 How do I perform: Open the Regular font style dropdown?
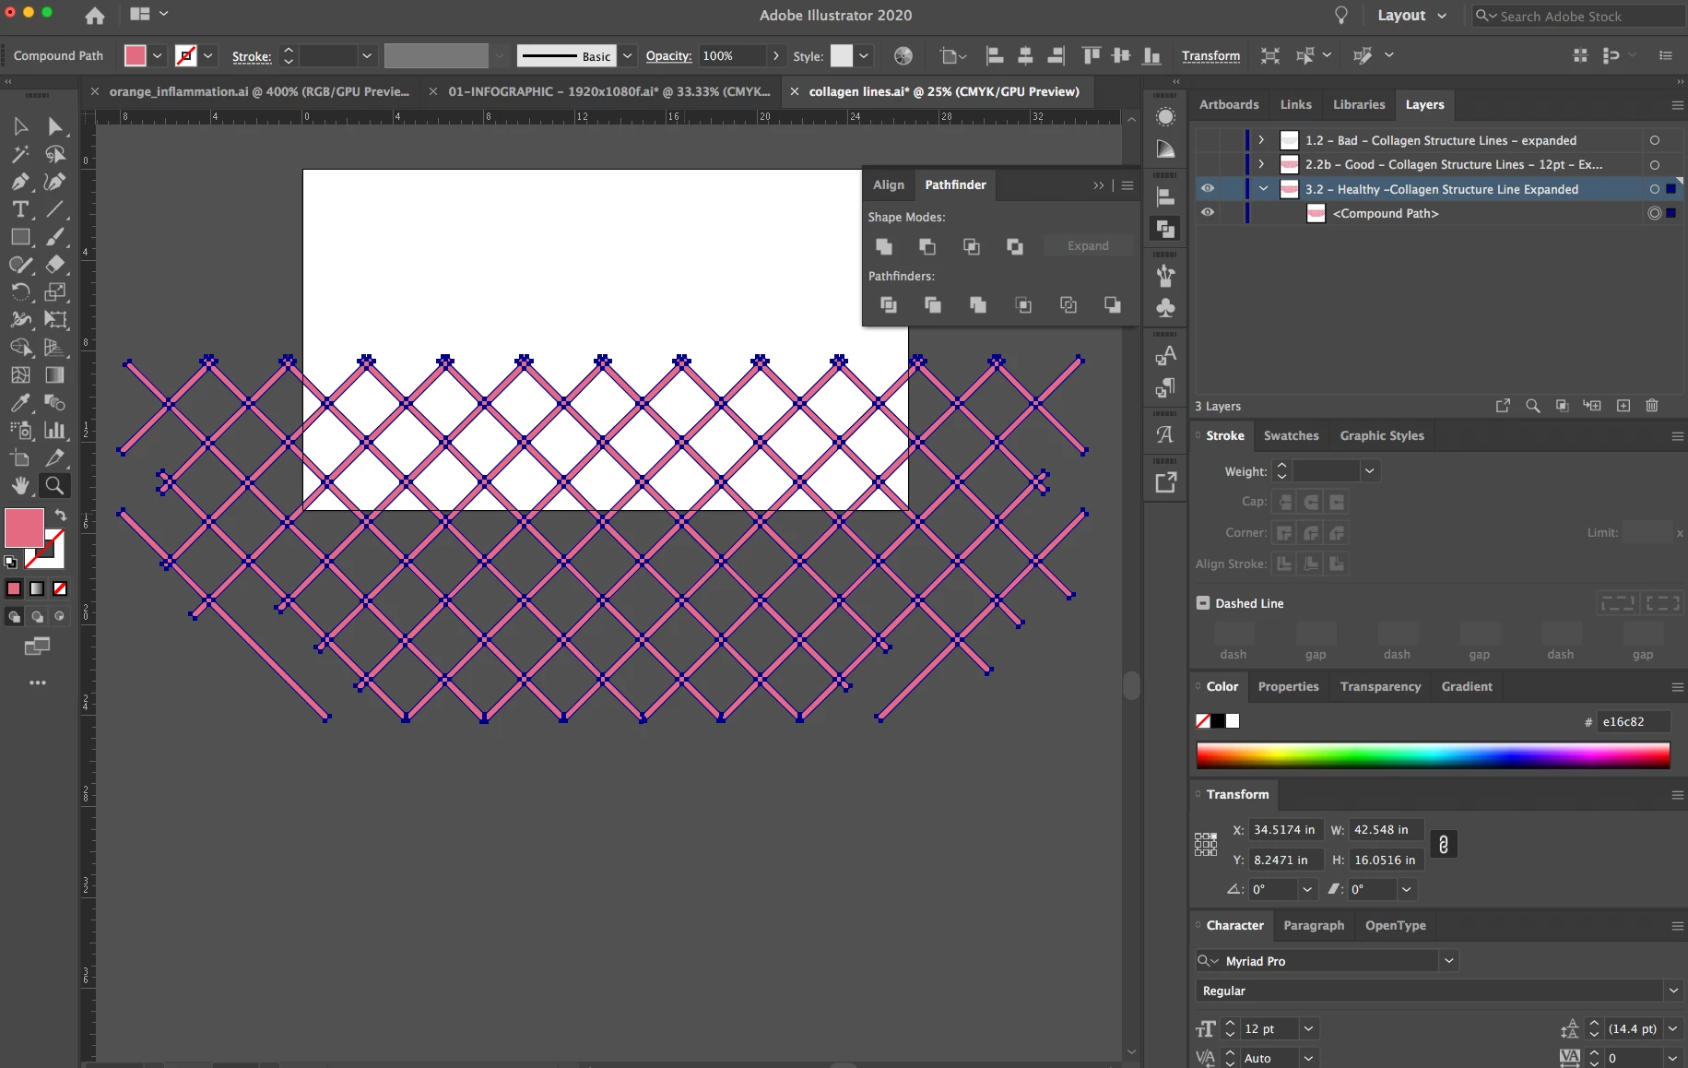(x=1673, y=991)
